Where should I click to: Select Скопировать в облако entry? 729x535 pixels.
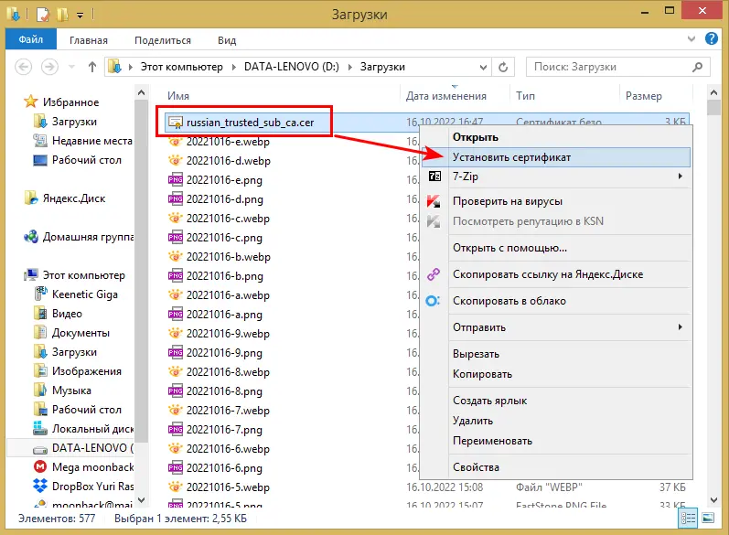pos(556,301)
